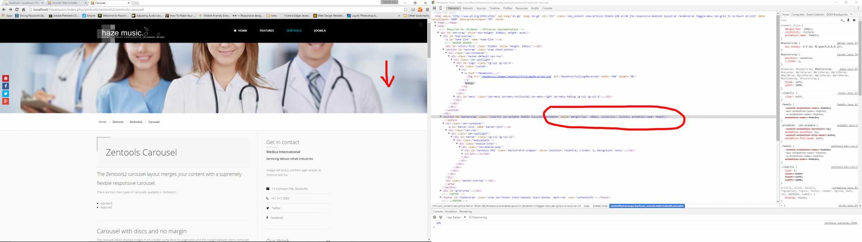862x242 pixels.
Task: Click the Twitter contact link
Action: (276, 208)
